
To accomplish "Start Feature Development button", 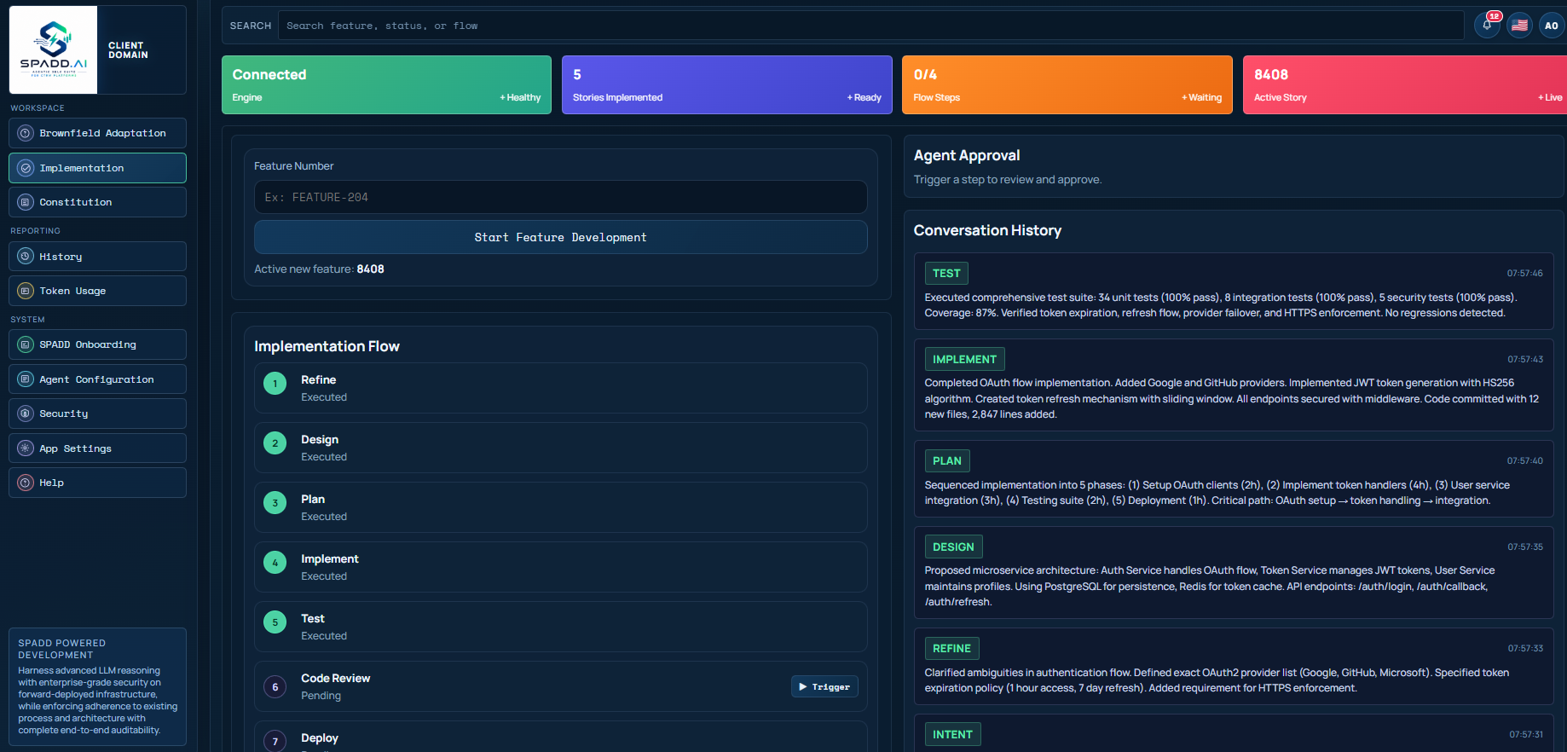I will (561, 237).
